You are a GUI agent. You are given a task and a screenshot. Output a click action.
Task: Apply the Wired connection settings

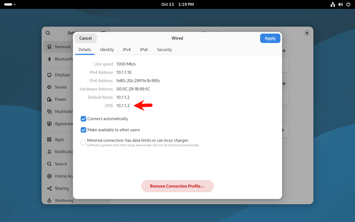click(270, 38)
